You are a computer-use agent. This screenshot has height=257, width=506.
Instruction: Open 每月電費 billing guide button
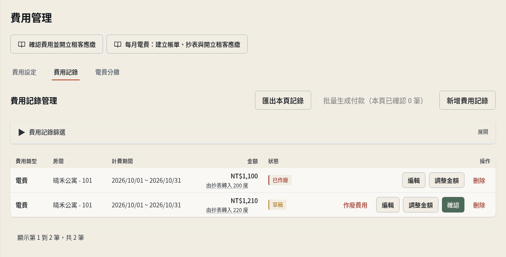[x=177, y=44]
